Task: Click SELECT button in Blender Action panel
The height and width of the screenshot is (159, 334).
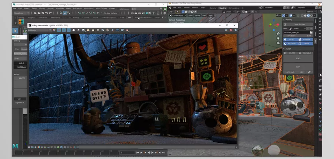Action: [x=290, y=53]
